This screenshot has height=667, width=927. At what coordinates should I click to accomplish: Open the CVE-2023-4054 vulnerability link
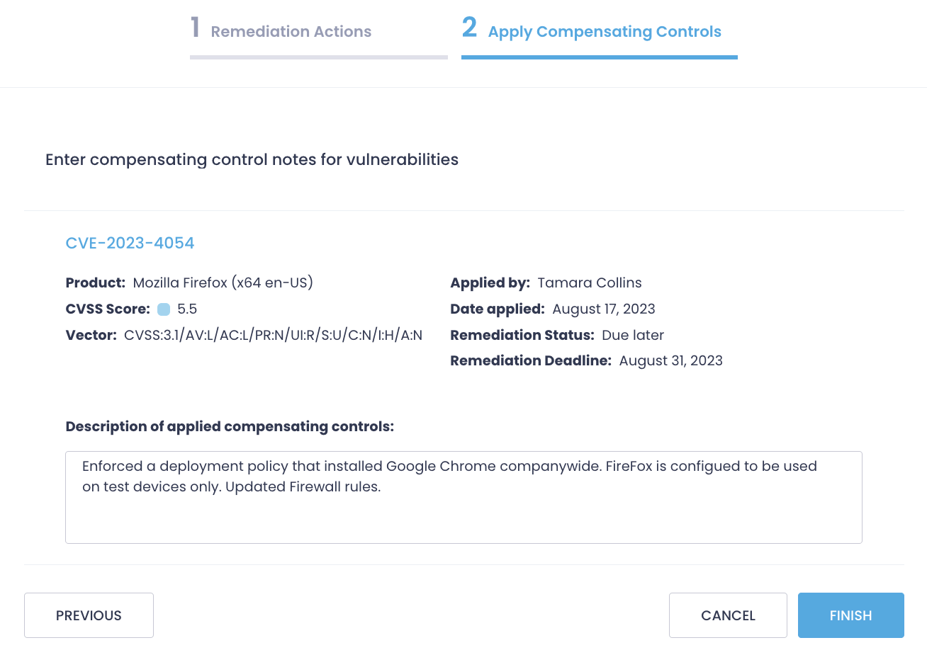130,243
